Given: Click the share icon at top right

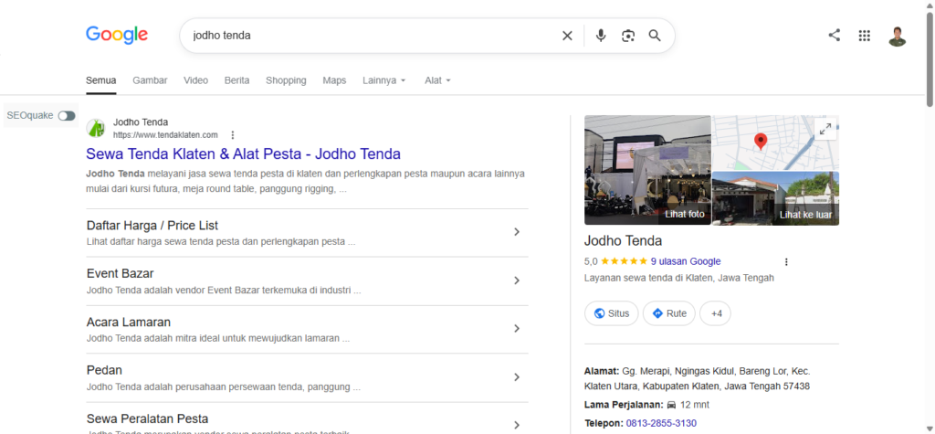Looking at the screenshot, I should coord(835,36).
